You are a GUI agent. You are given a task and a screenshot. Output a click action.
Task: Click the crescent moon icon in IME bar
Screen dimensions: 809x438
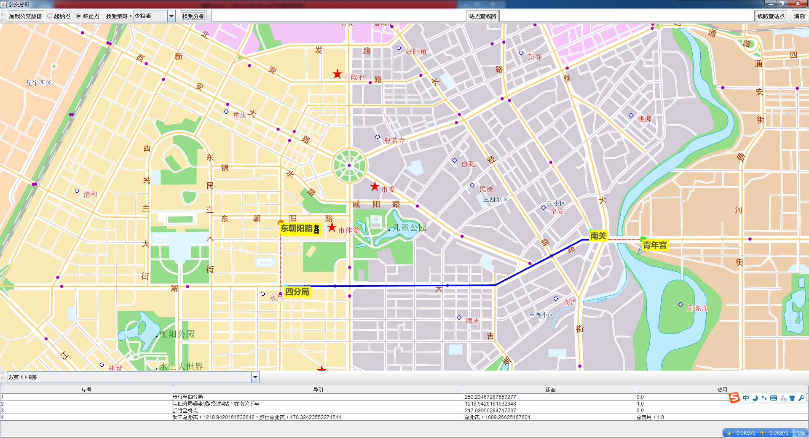click(755, 398)
